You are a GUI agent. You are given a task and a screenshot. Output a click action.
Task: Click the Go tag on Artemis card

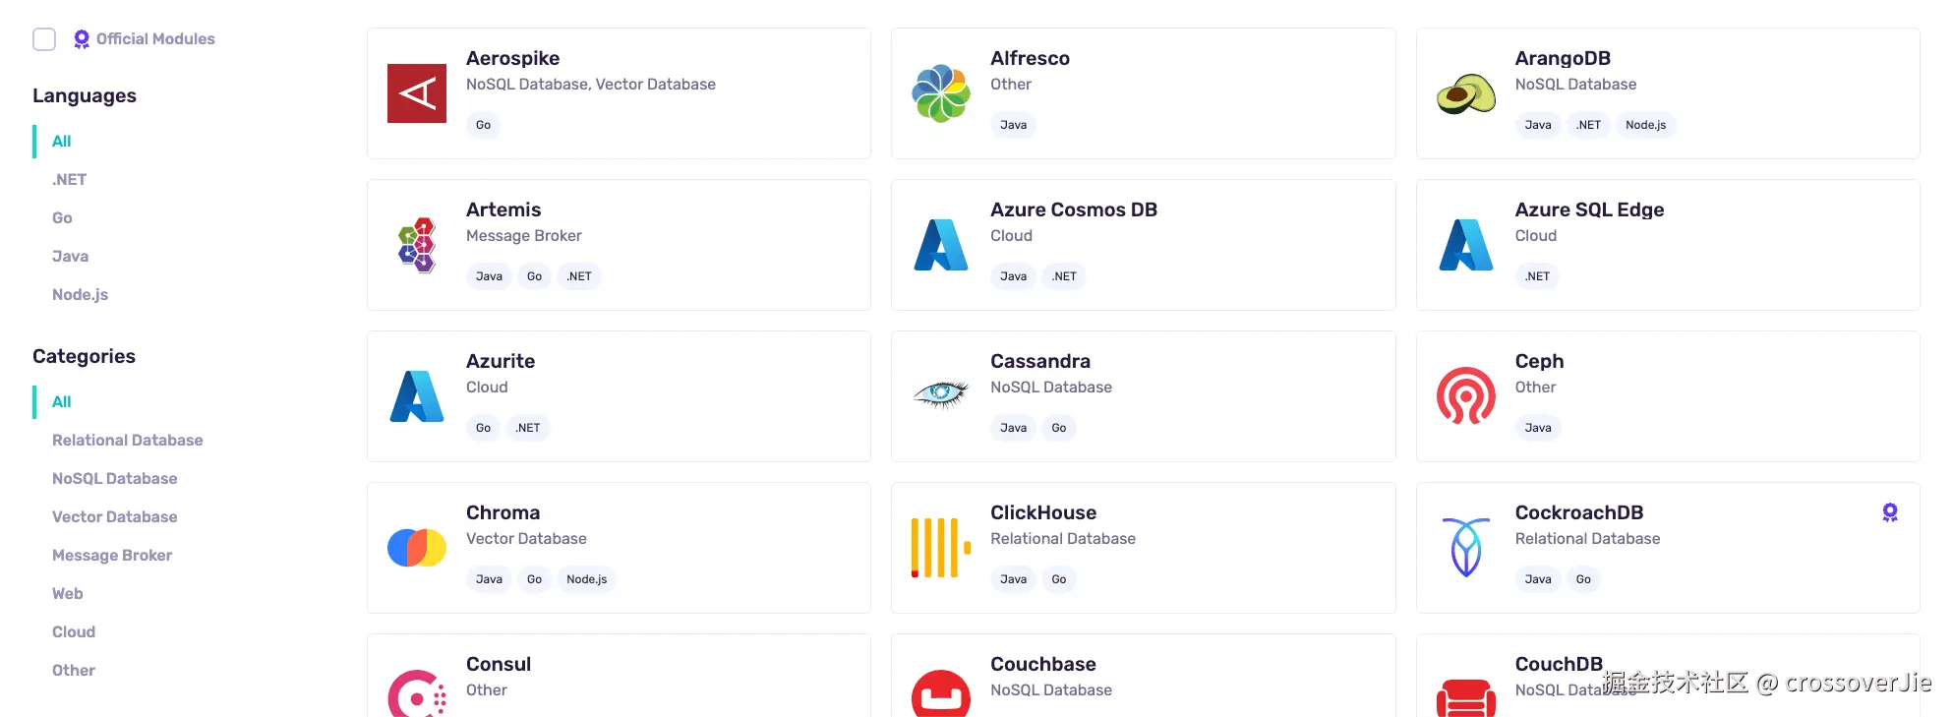[534, 276]
